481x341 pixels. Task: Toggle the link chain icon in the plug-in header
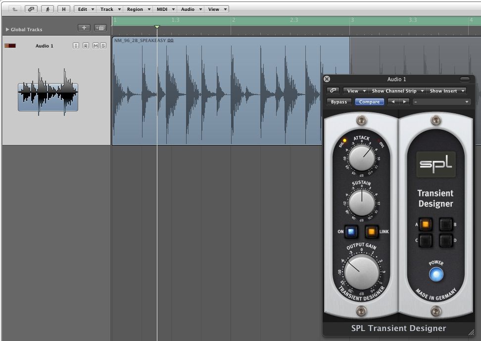pos(333,91)
